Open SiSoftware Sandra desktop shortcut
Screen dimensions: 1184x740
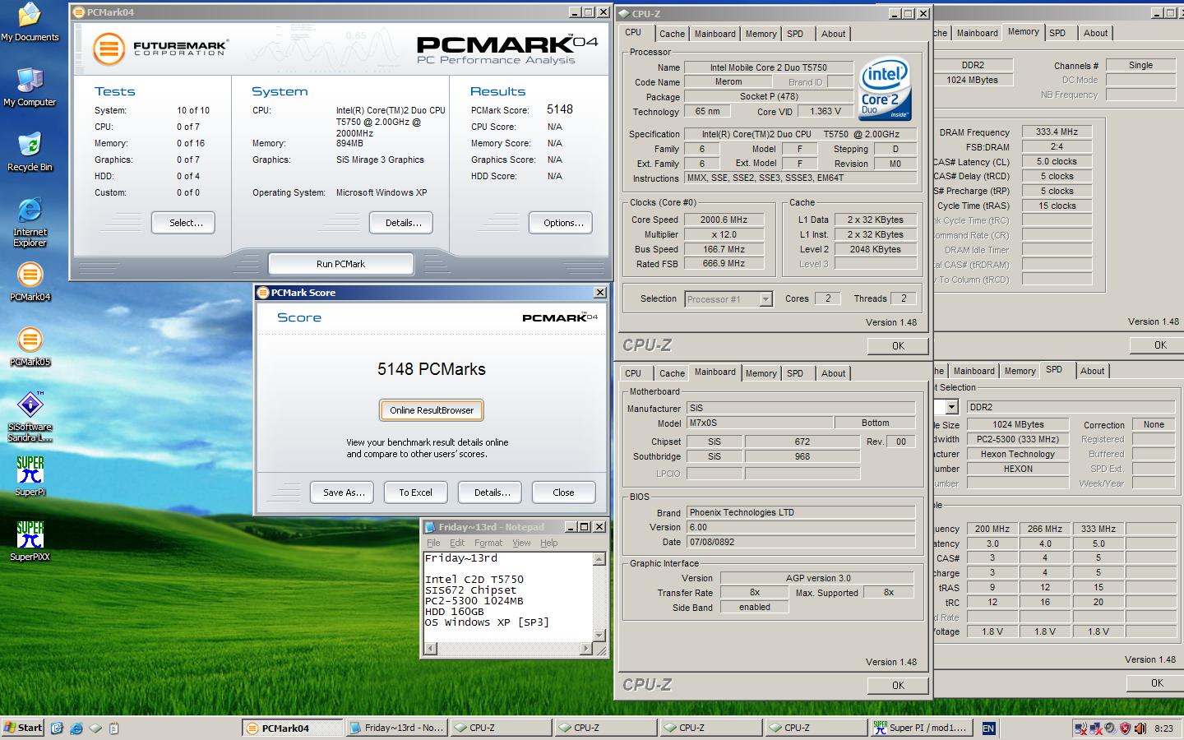30,417
